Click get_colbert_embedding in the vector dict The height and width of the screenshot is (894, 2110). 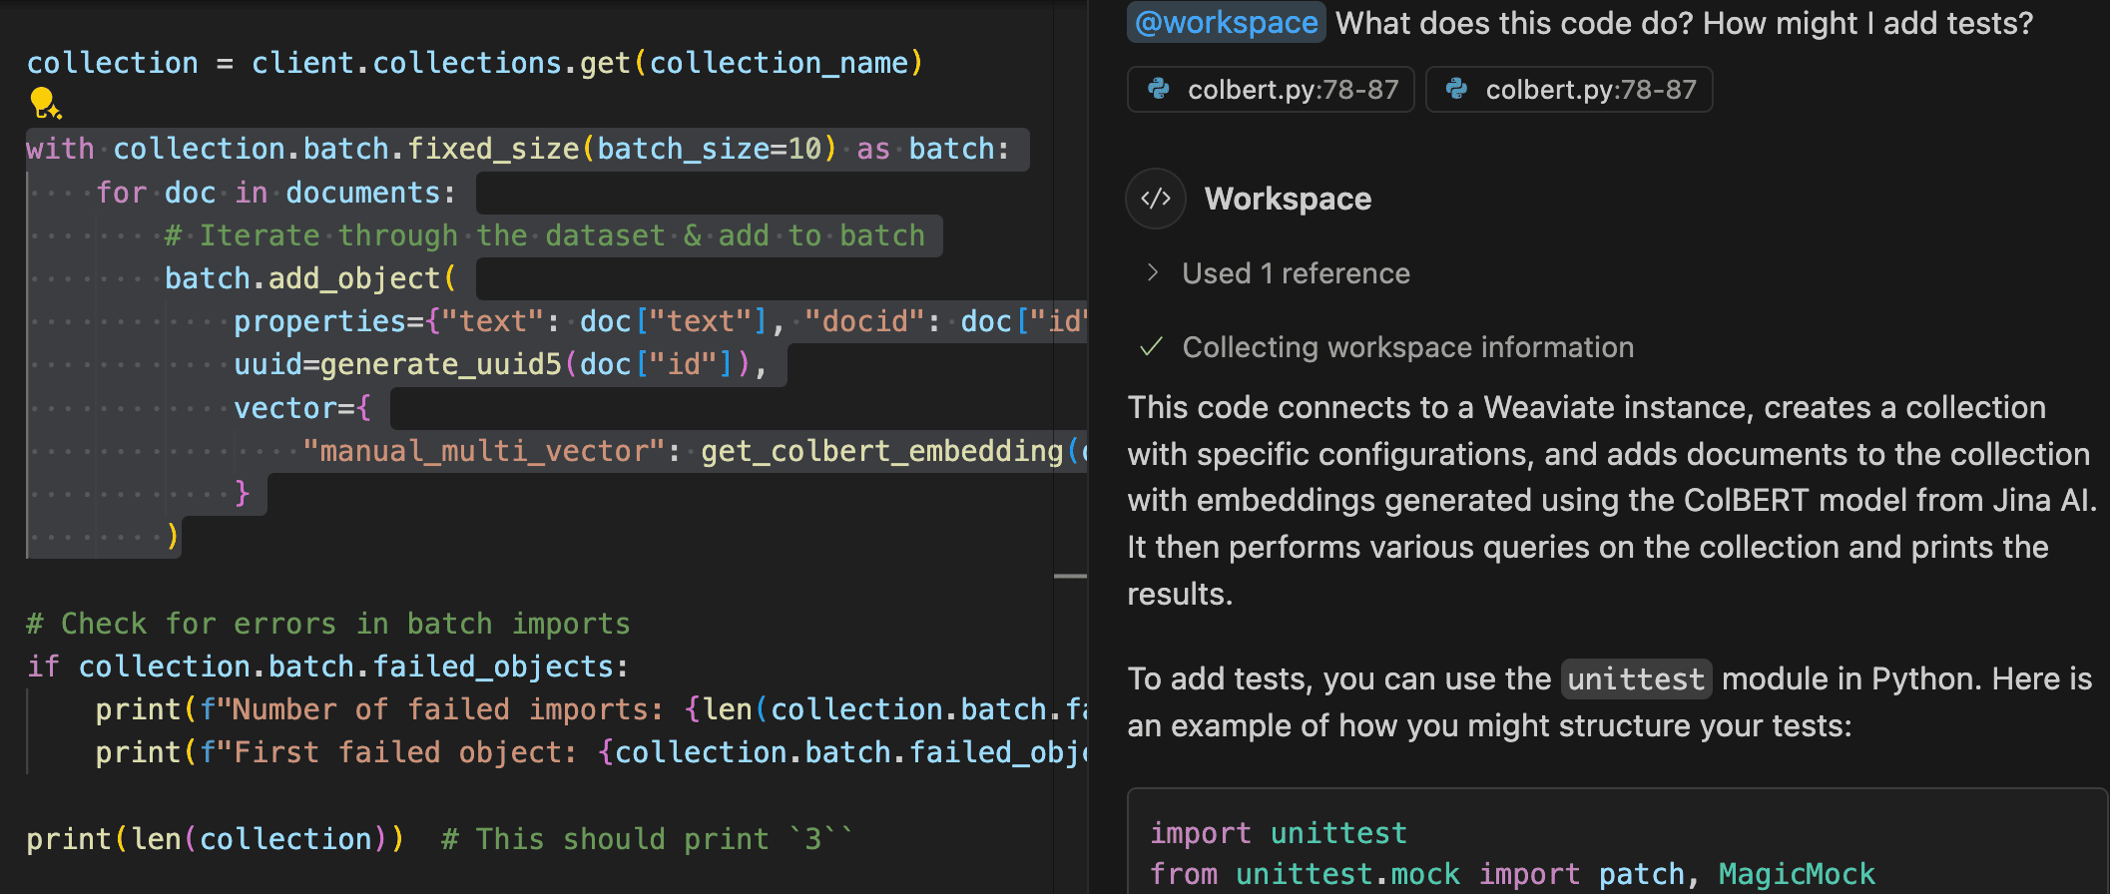click(881, 451)
